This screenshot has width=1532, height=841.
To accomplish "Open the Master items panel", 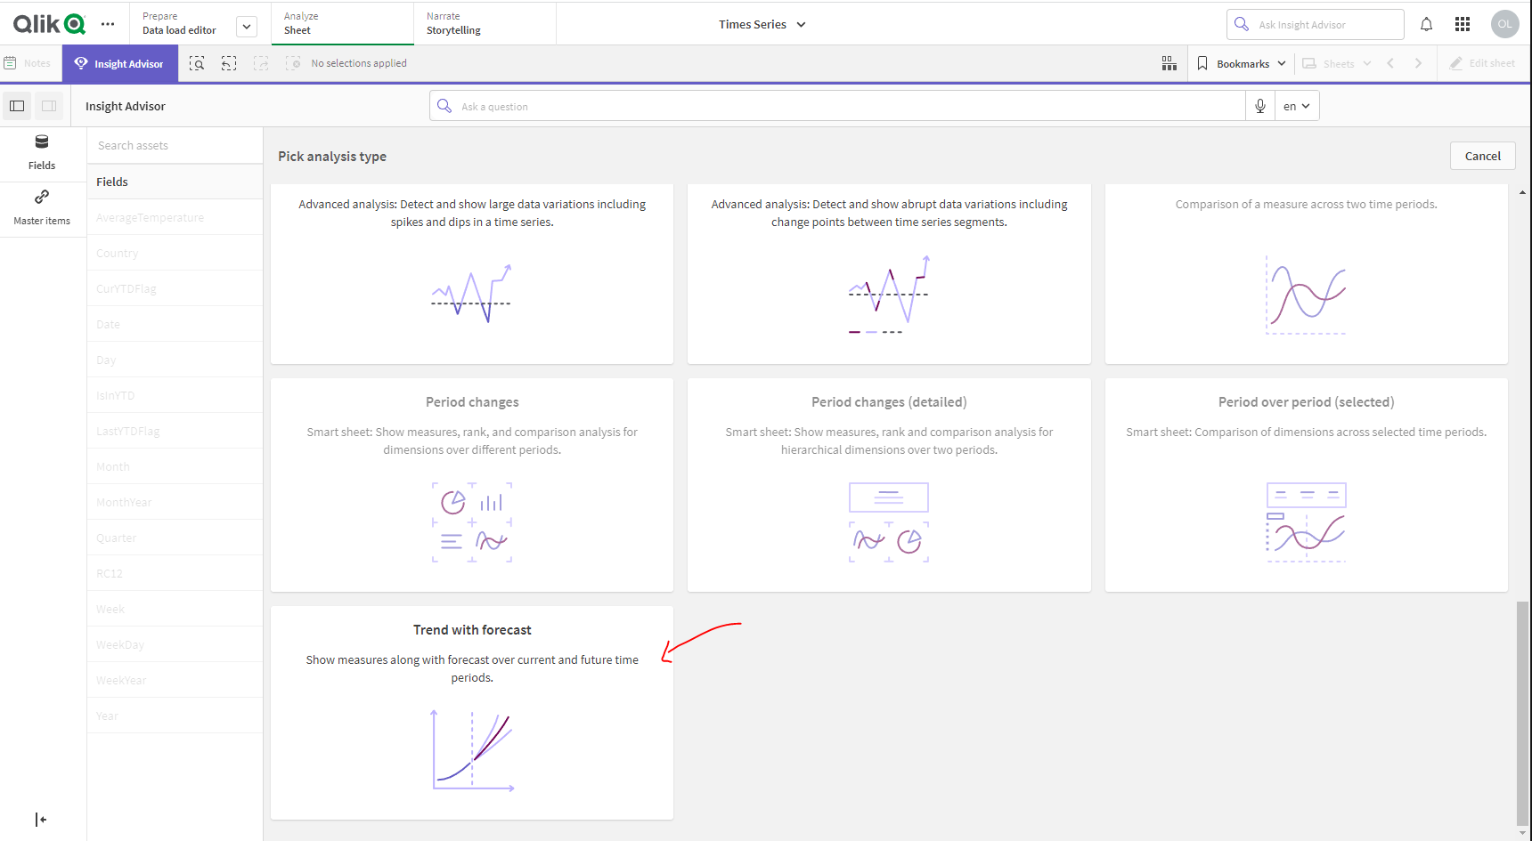I will [42, 207].
